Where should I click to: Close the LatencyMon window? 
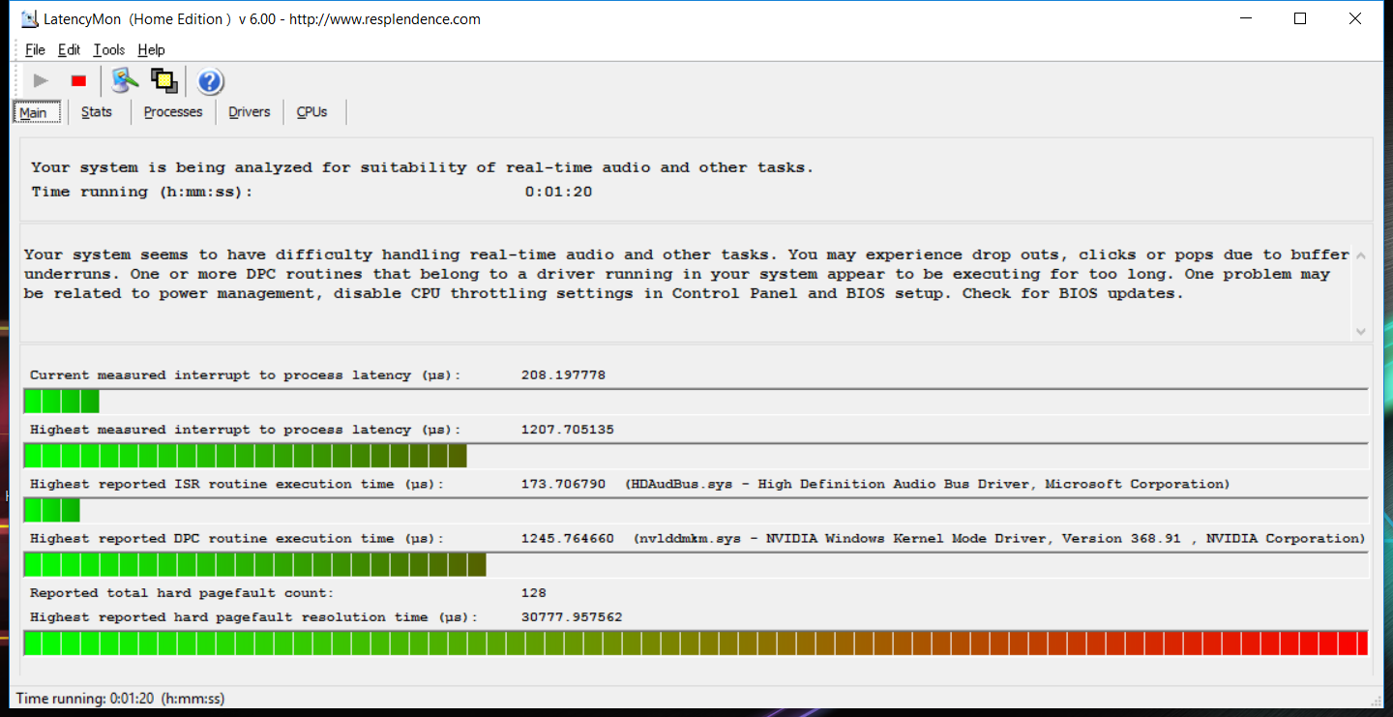coord(1355,19)
